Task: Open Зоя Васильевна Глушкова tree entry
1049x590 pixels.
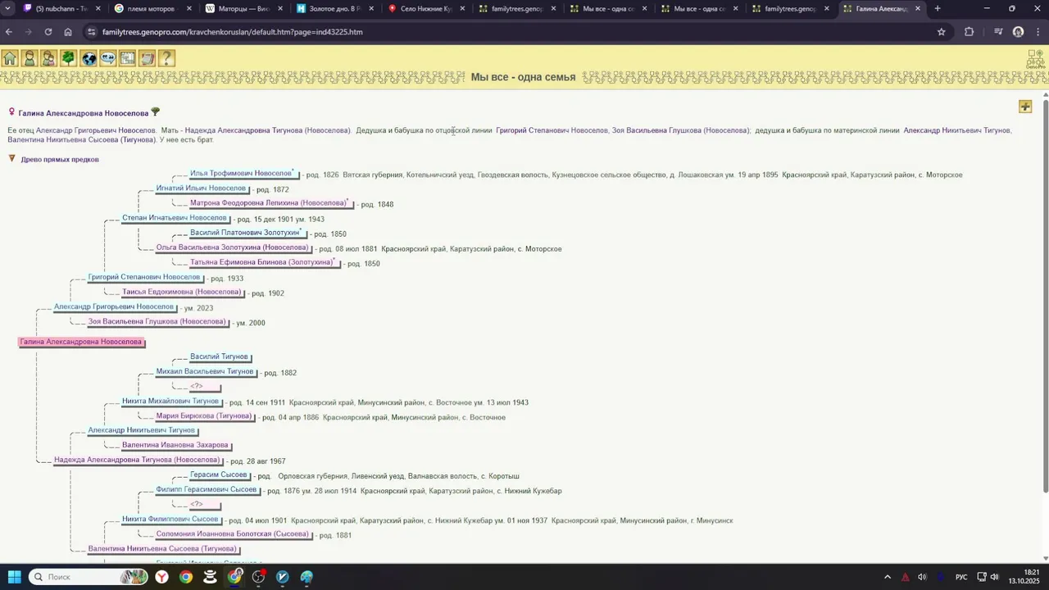Action: pos(157,322)
